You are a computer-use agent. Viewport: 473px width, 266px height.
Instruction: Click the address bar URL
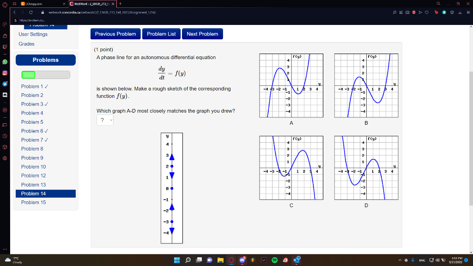(x=102, y=12)
